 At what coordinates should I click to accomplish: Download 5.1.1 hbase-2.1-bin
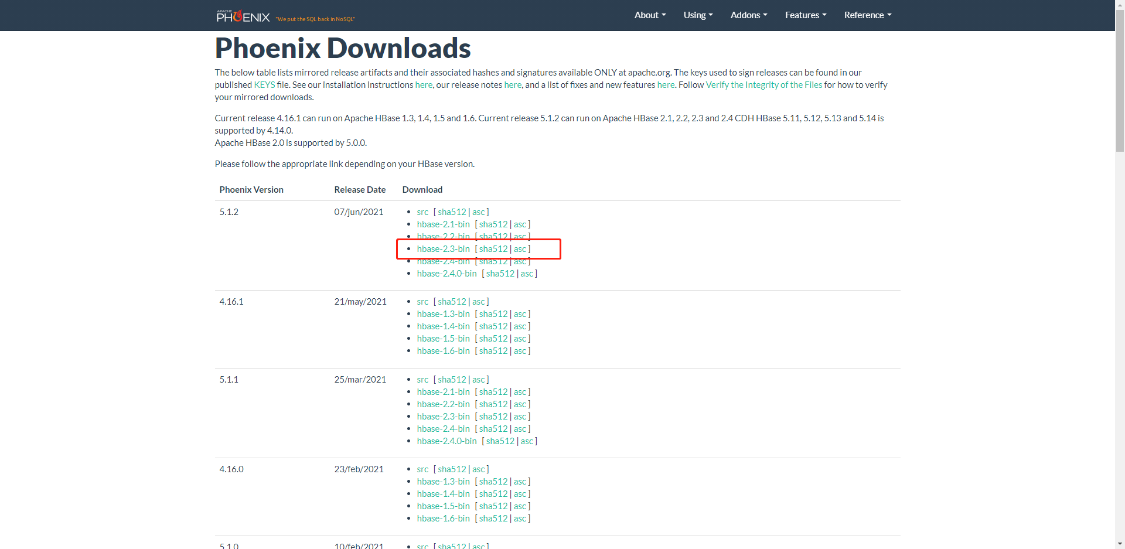click(444, 392)
